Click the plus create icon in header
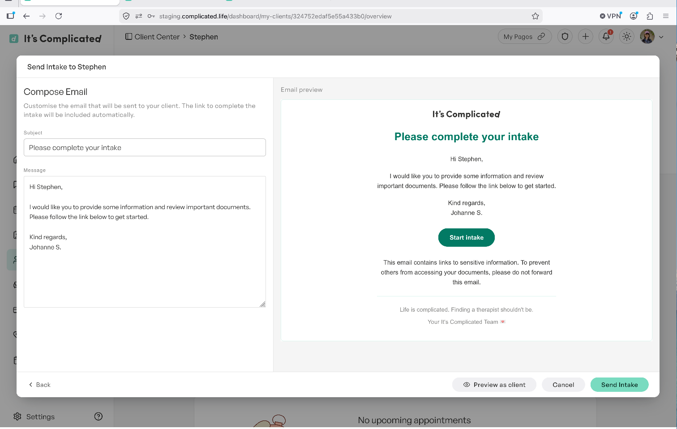This screenshot has width=677, height=429. [586, 37]
